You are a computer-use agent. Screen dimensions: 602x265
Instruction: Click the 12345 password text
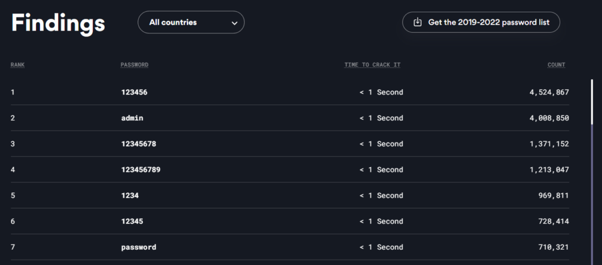(x=132, y=221)
